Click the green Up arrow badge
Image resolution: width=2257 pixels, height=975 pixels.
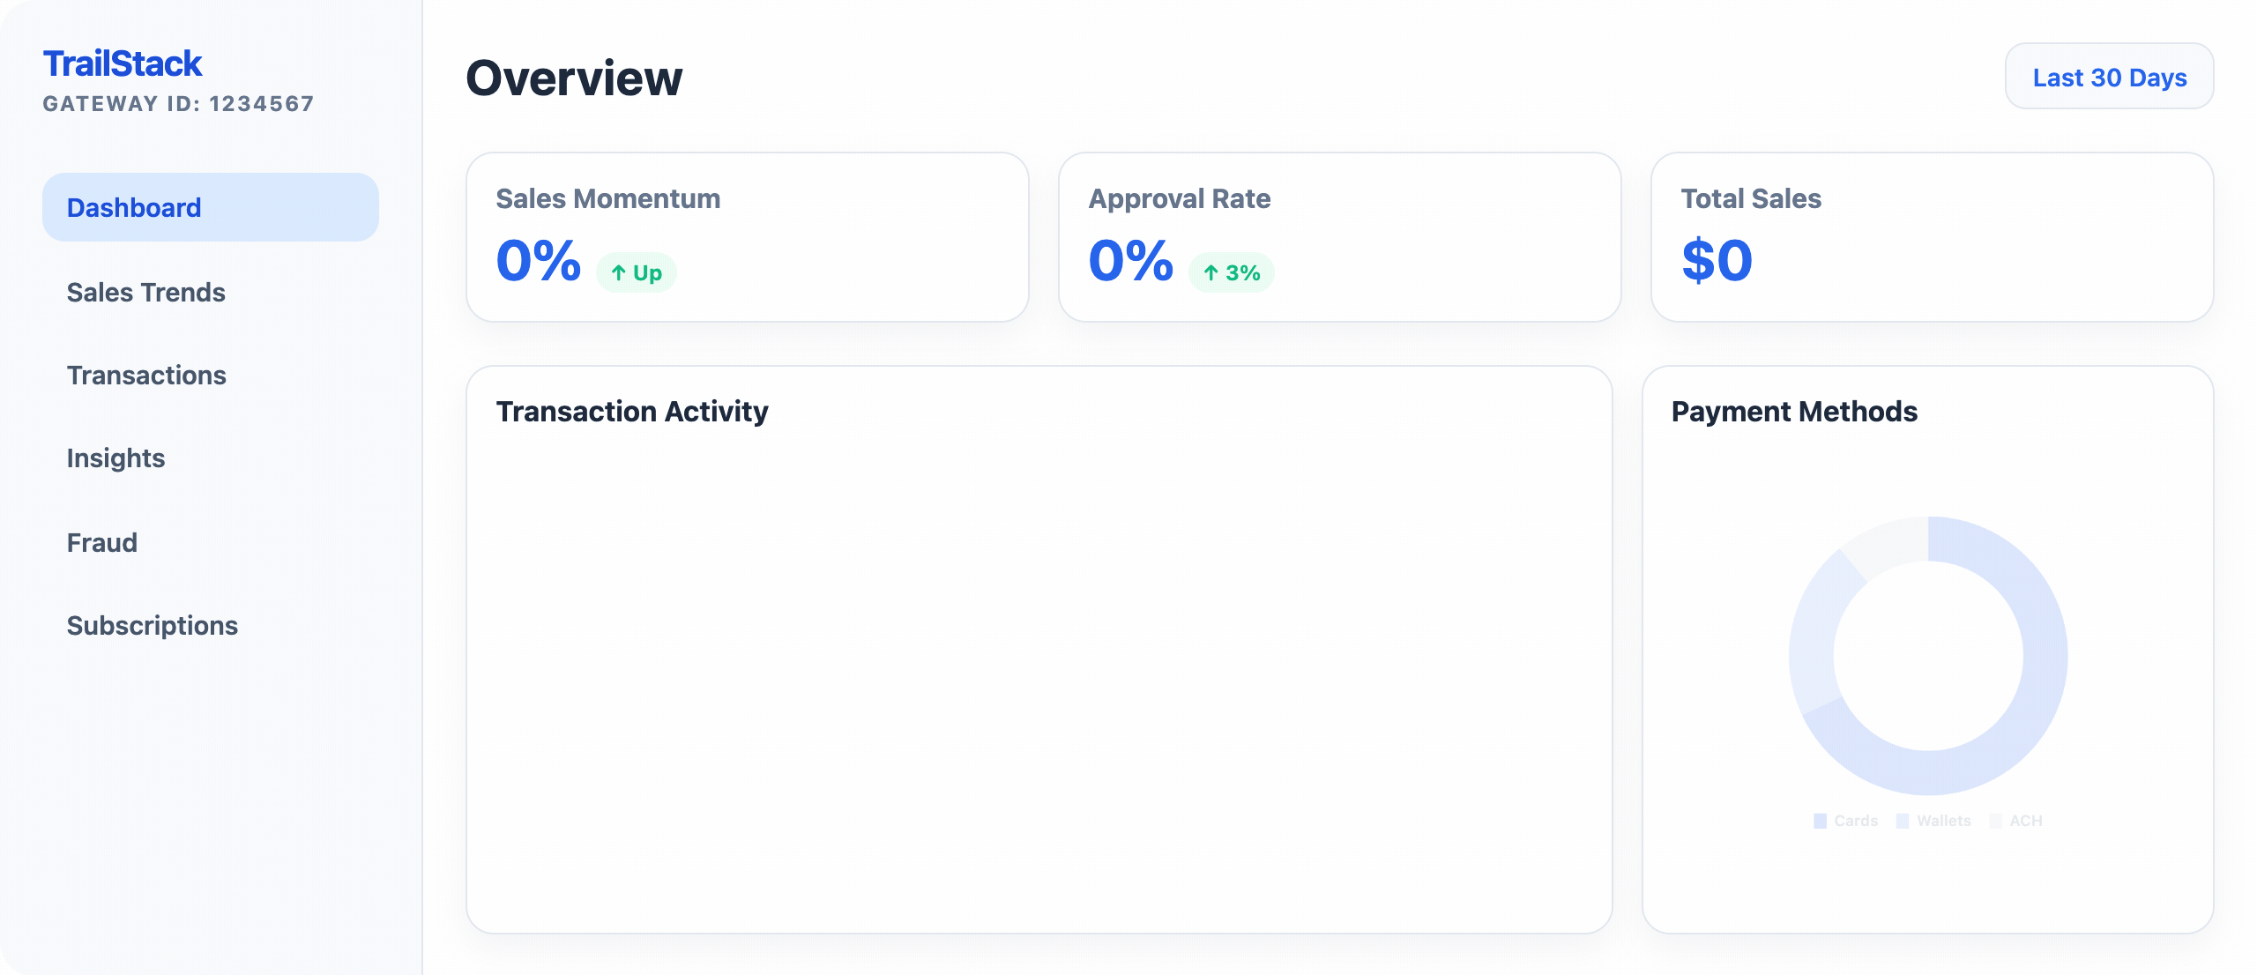(636, 272)
